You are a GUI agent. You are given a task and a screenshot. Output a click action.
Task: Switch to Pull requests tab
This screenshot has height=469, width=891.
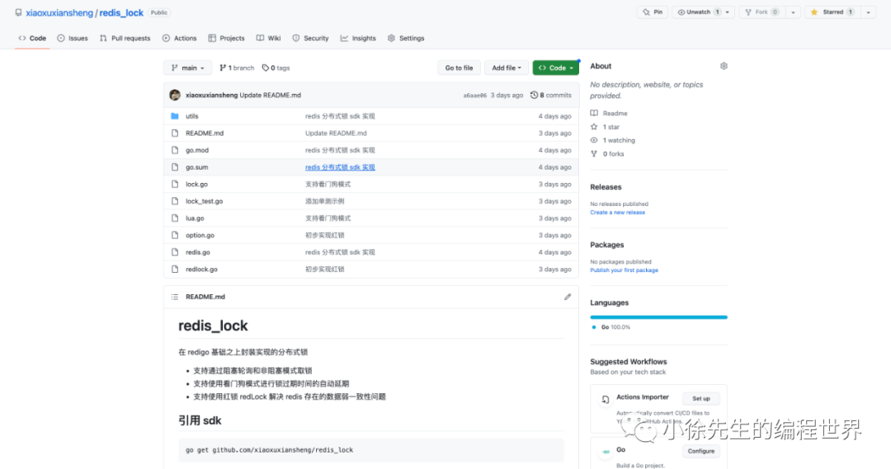125,38
